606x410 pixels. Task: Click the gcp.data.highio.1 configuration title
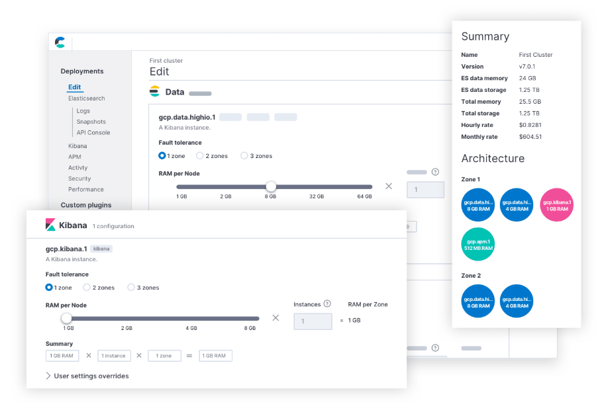[x=187, y=117]
